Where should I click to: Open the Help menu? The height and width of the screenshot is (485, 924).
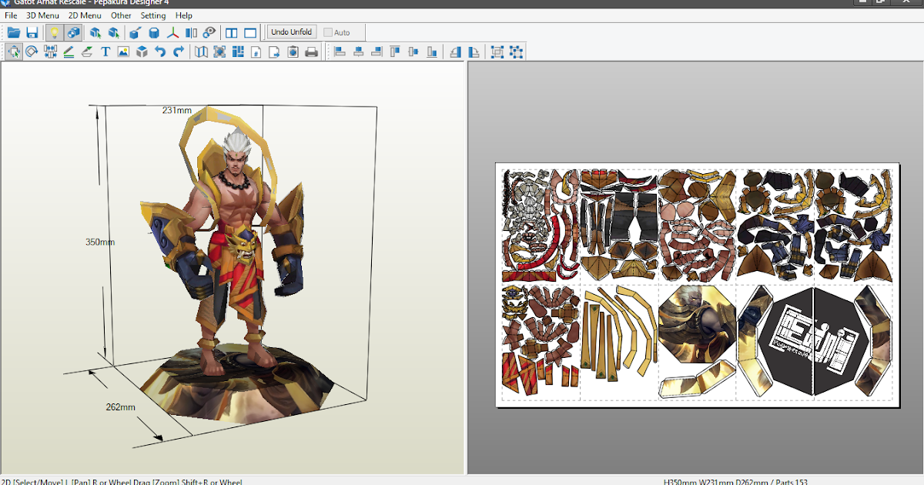pyautogui.click(x=184, y=15)
